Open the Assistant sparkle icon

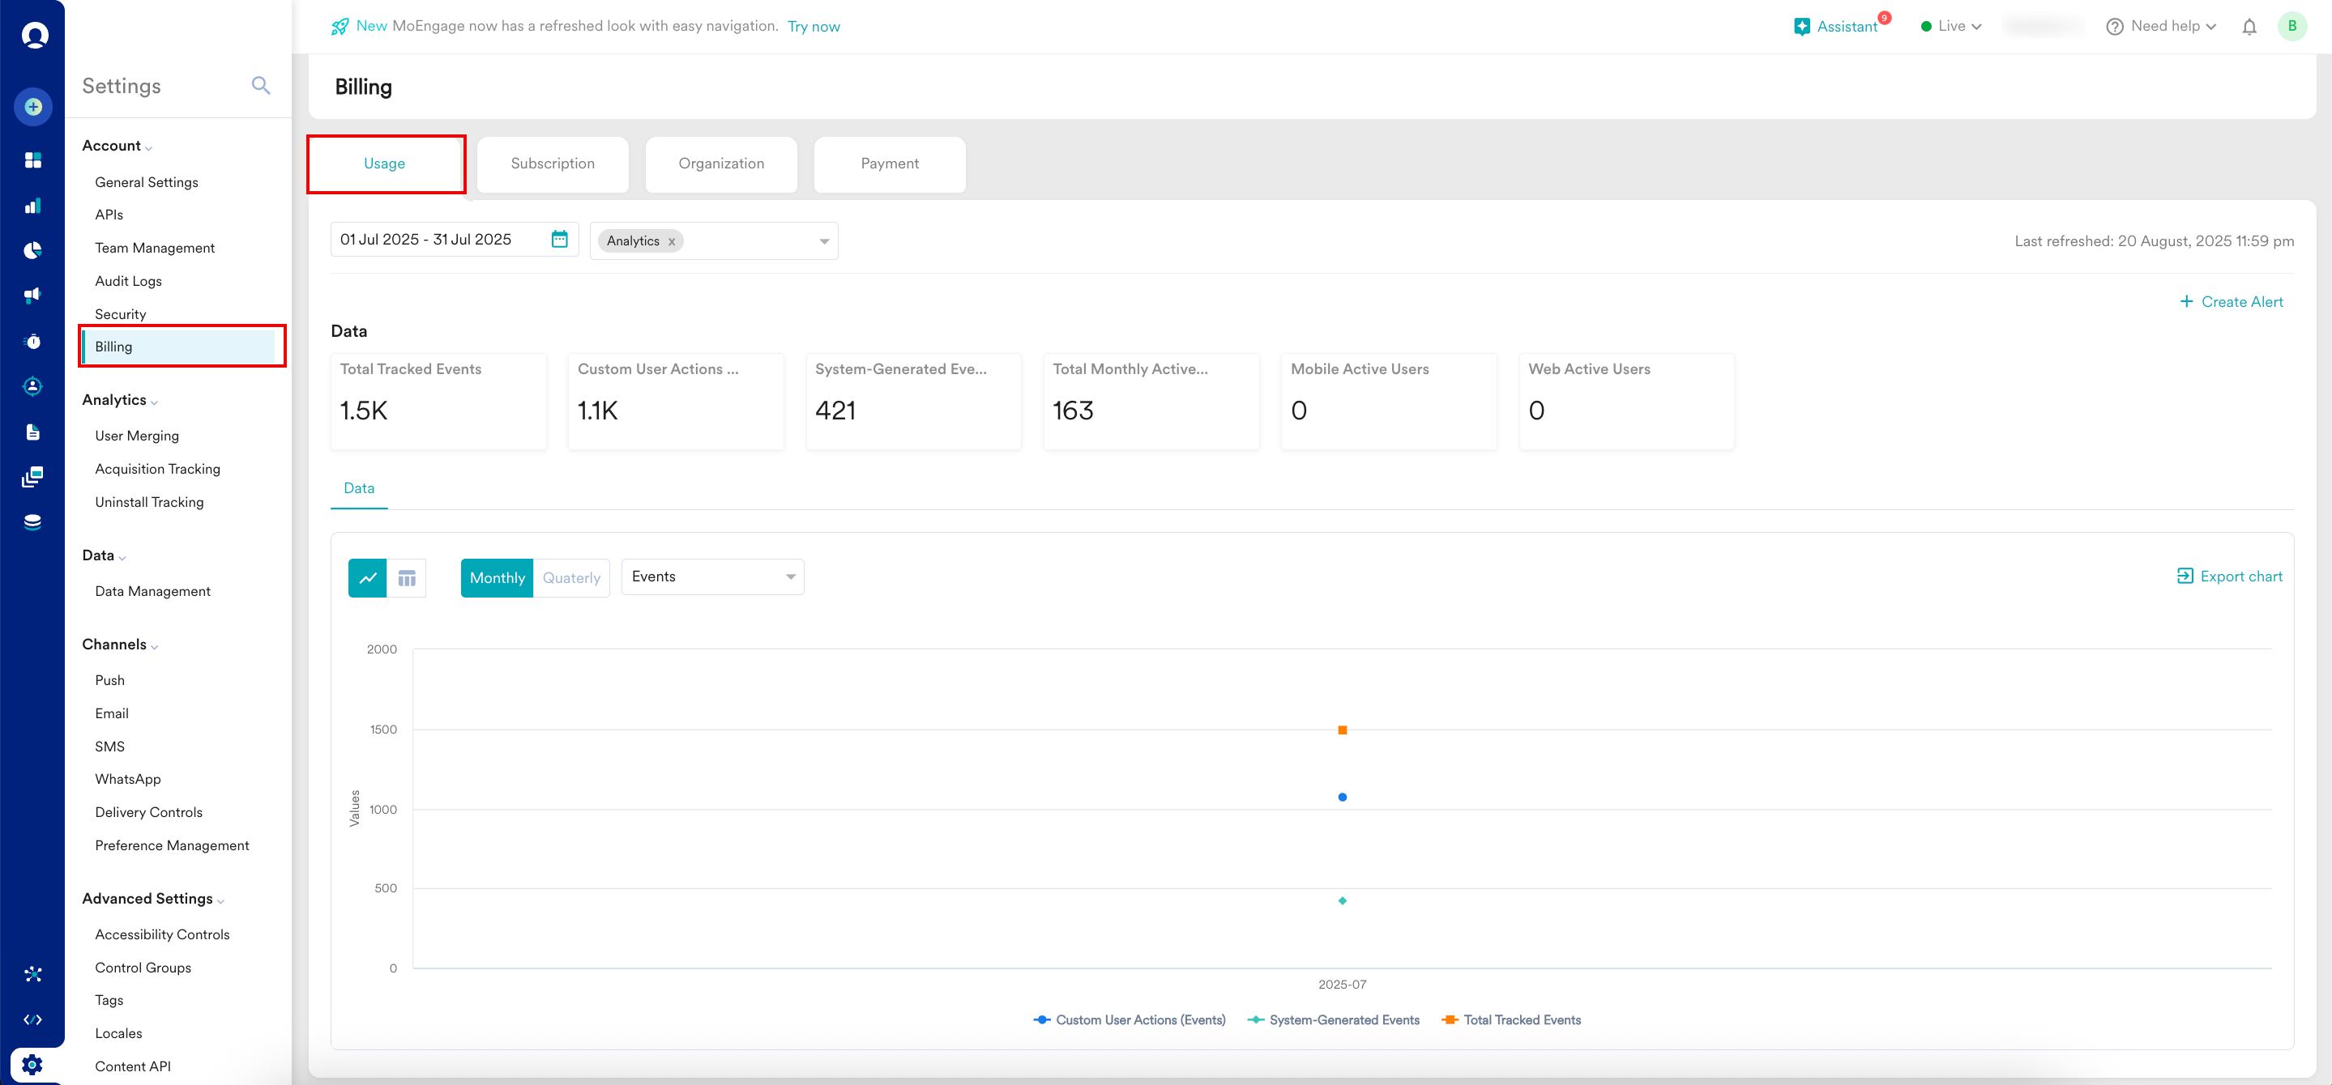pos(1801,28)
